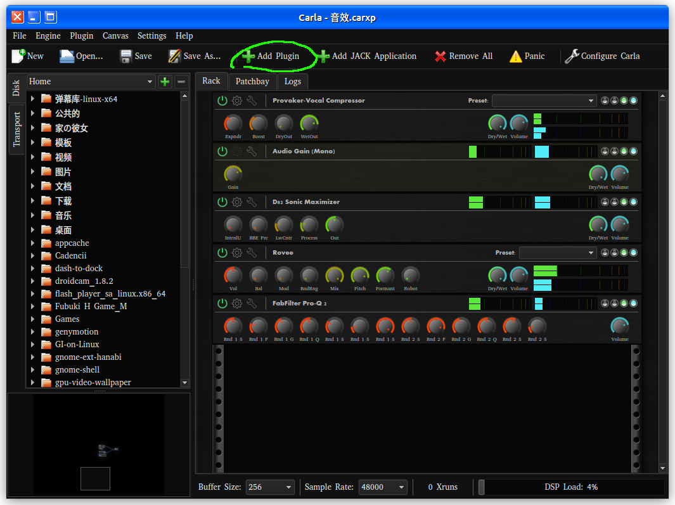Open the File menu
The width and height of the screenshot is (675, 505).
click(20, 35)
